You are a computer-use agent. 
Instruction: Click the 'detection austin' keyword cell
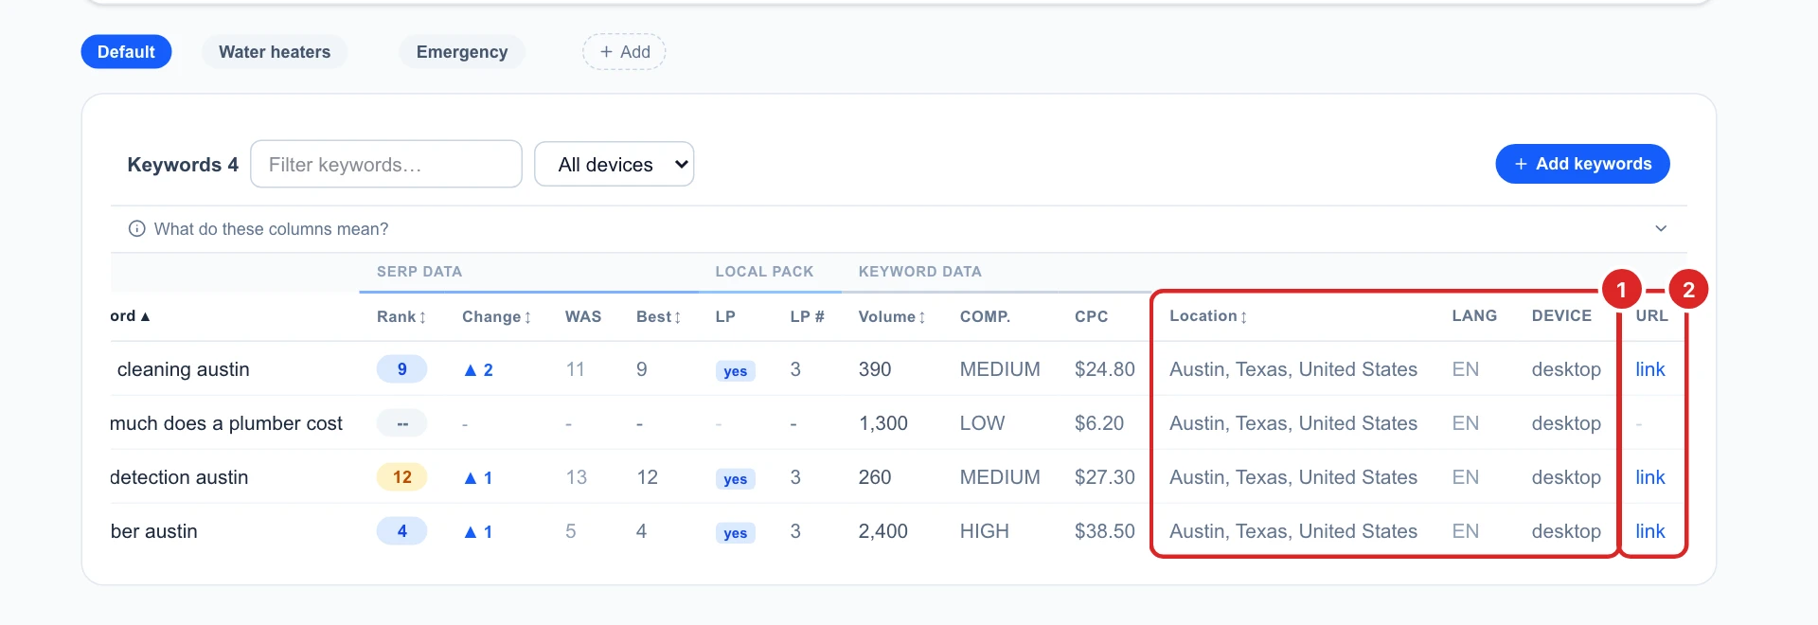(179, 477)
